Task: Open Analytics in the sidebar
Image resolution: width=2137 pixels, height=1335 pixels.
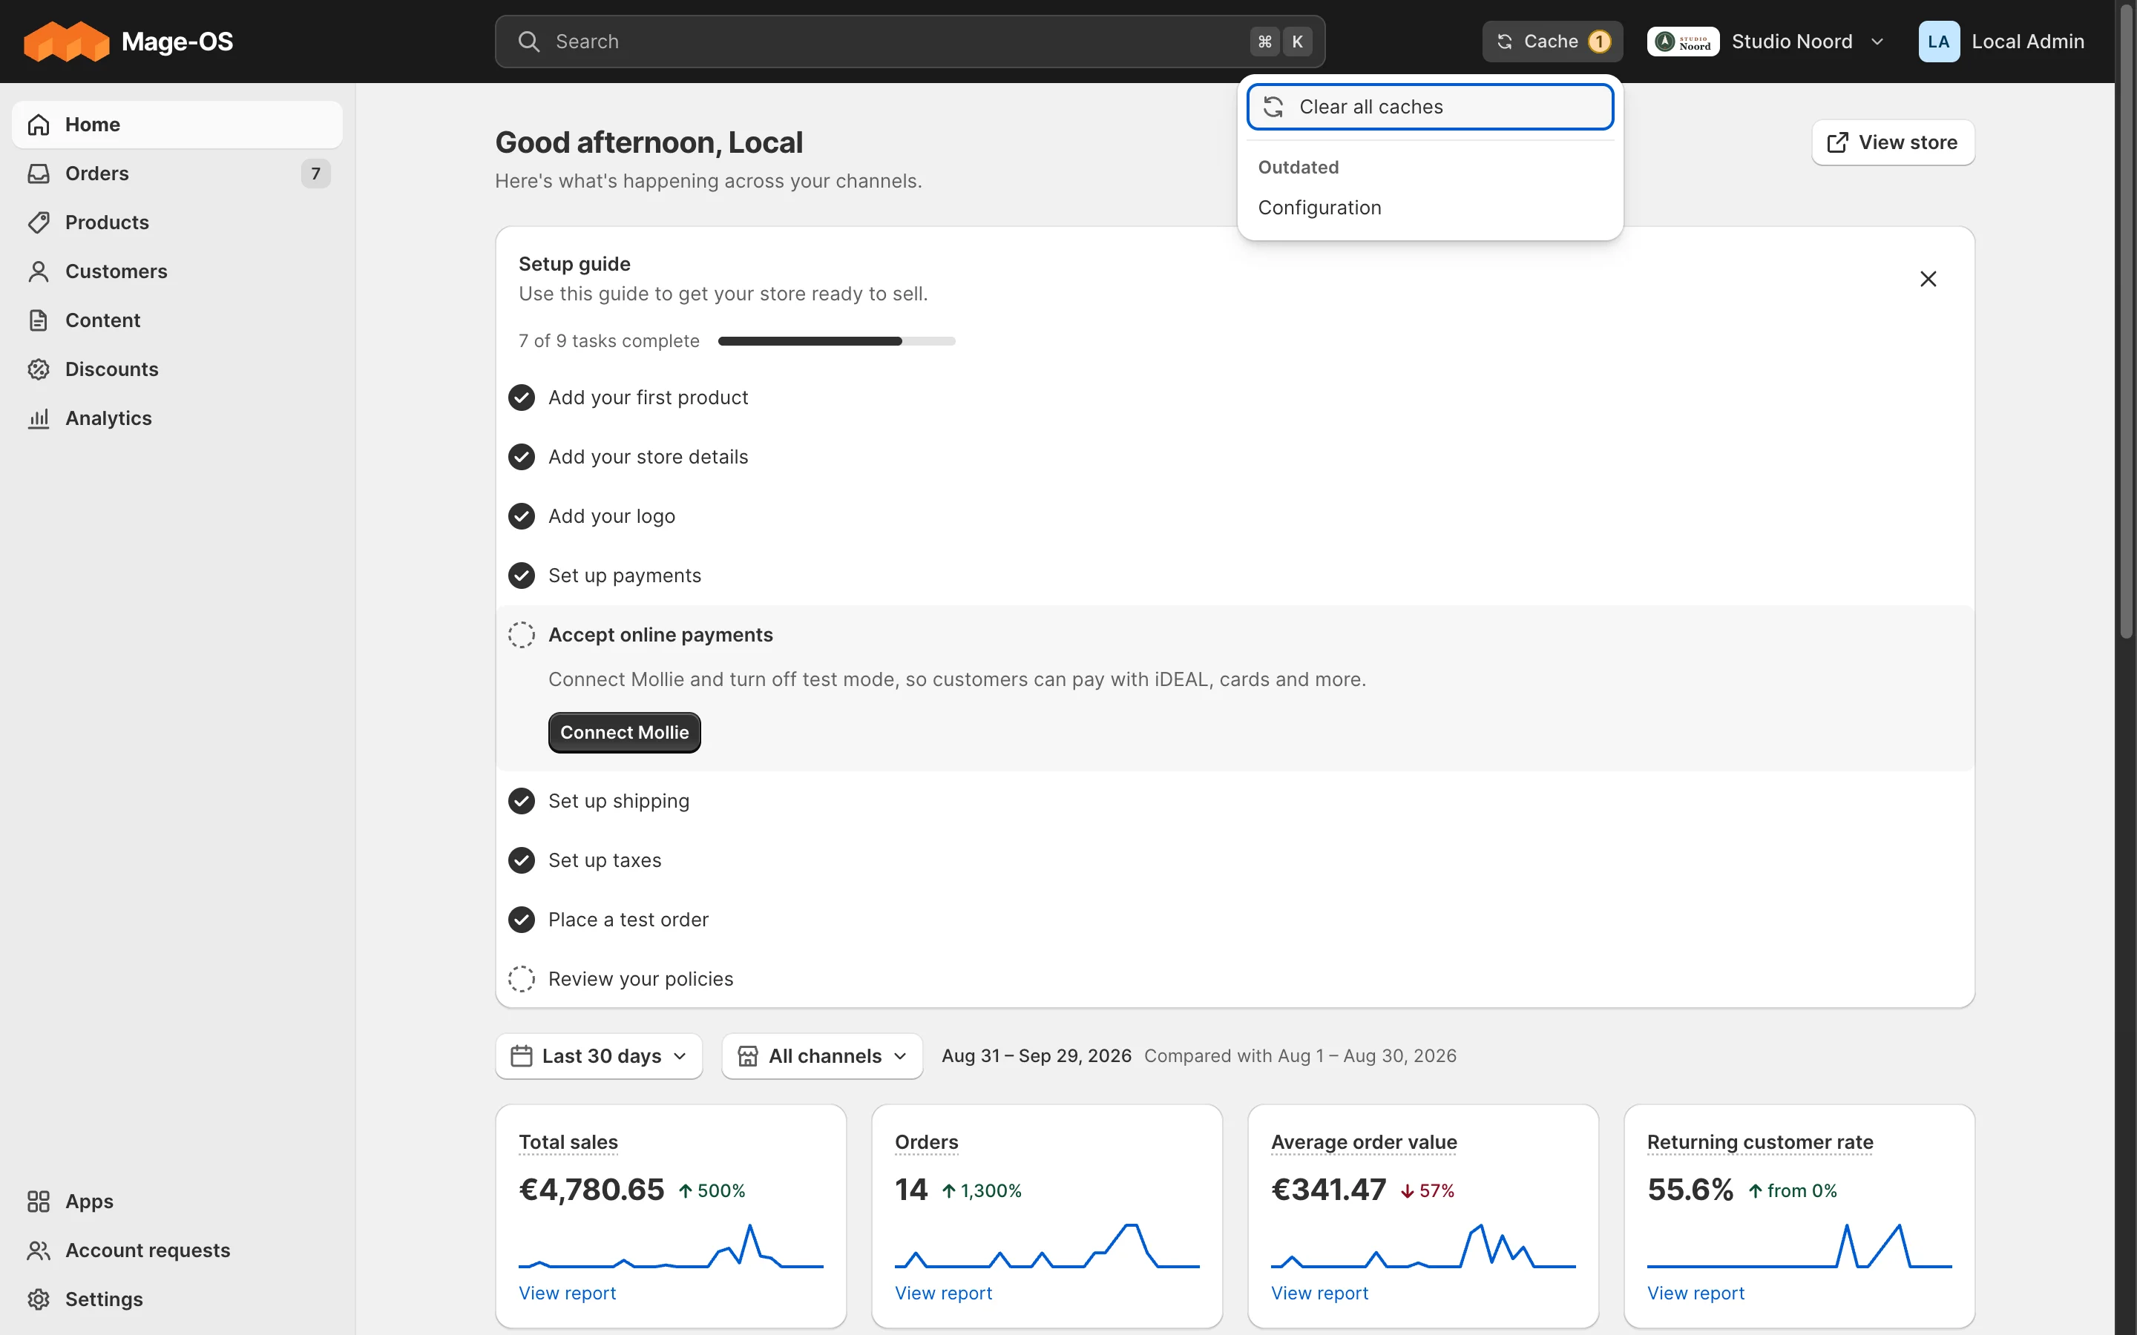Action: pos(177,418)
